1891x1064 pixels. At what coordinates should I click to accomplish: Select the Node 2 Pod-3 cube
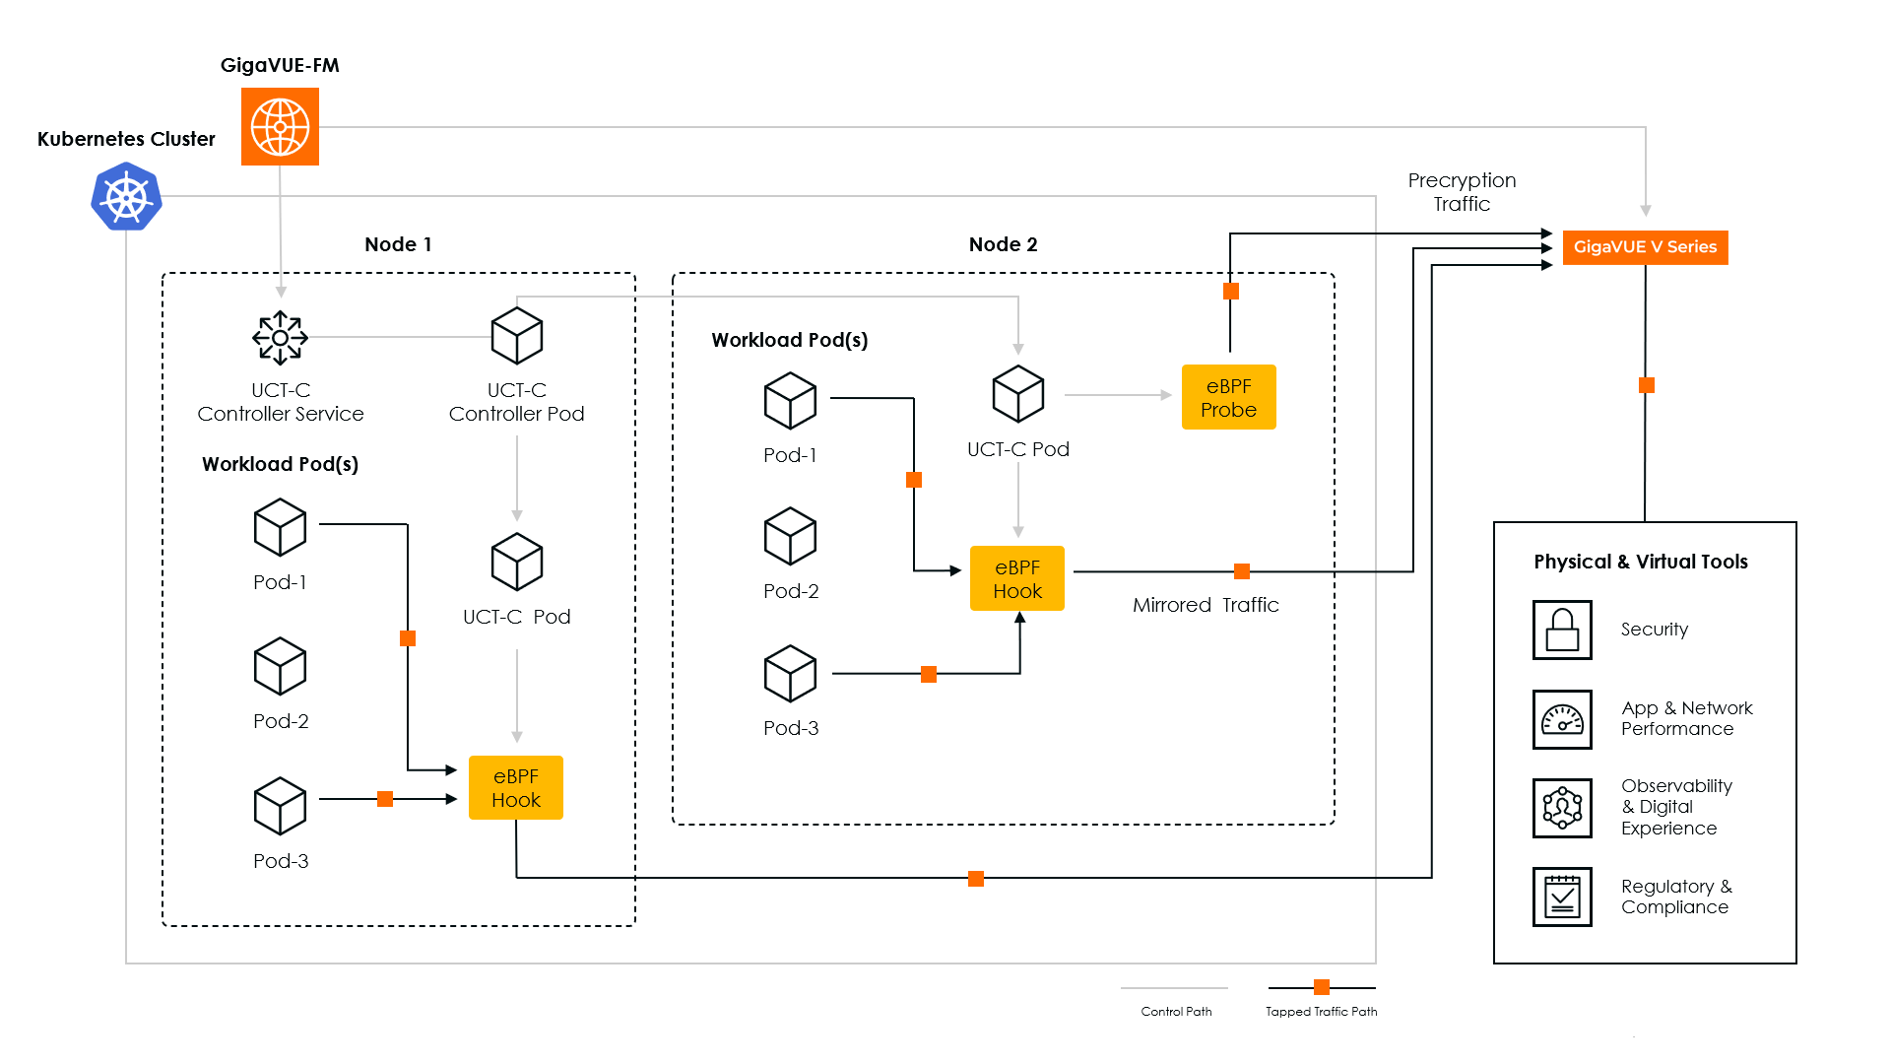click(790, 674)
